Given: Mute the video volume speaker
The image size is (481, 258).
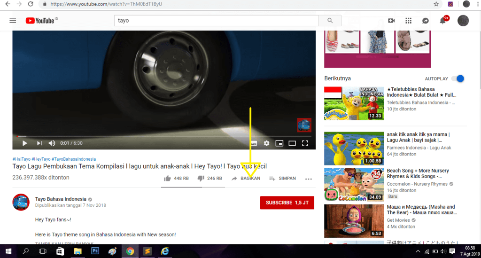Looking at the screenshot, I should coord(52,143).
